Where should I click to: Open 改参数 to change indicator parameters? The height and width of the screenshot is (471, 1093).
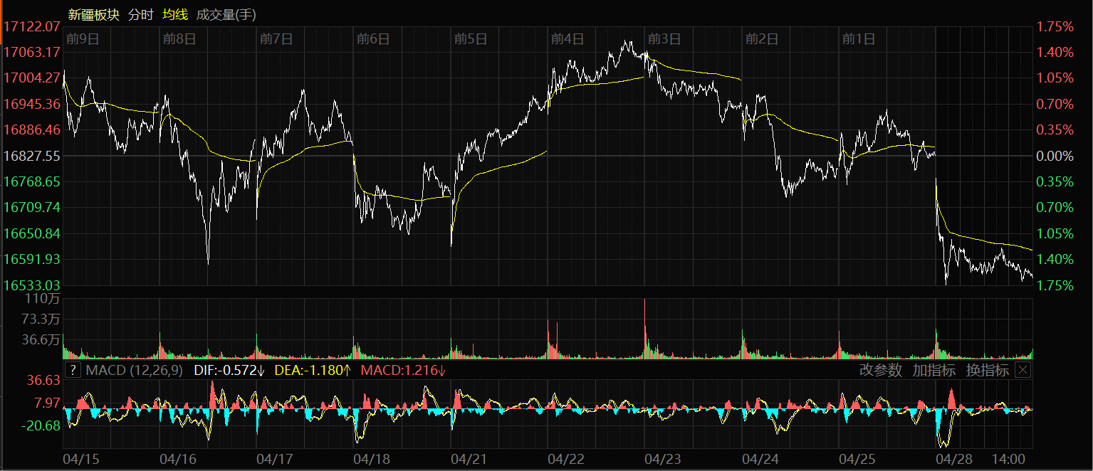click(x=881, y=370)
